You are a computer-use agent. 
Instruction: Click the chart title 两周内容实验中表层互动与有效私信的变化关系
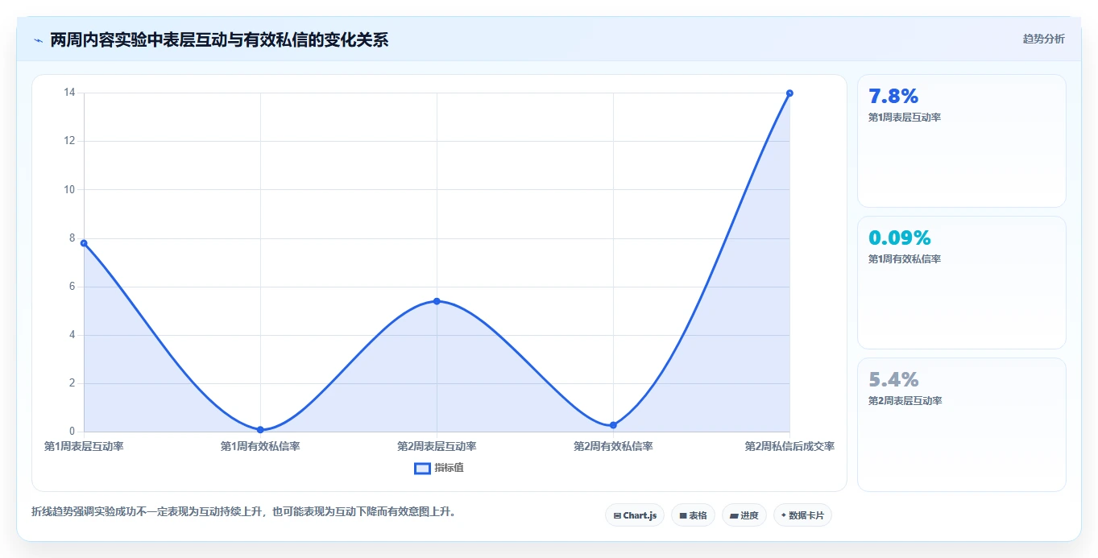[219, 39]
